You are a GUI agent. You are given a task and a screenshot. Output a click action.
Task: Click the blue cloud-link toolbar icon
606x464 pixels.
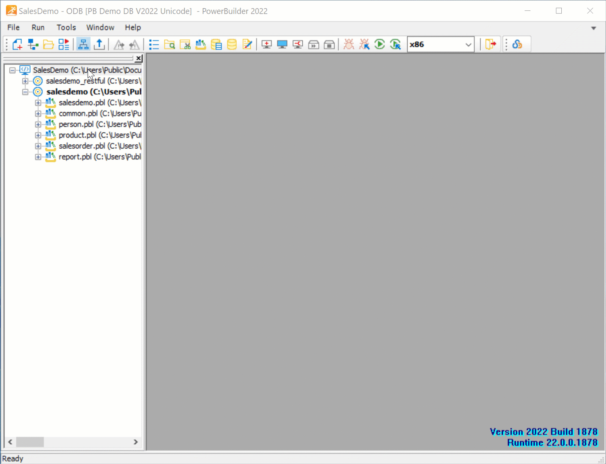tap(517, 44)
